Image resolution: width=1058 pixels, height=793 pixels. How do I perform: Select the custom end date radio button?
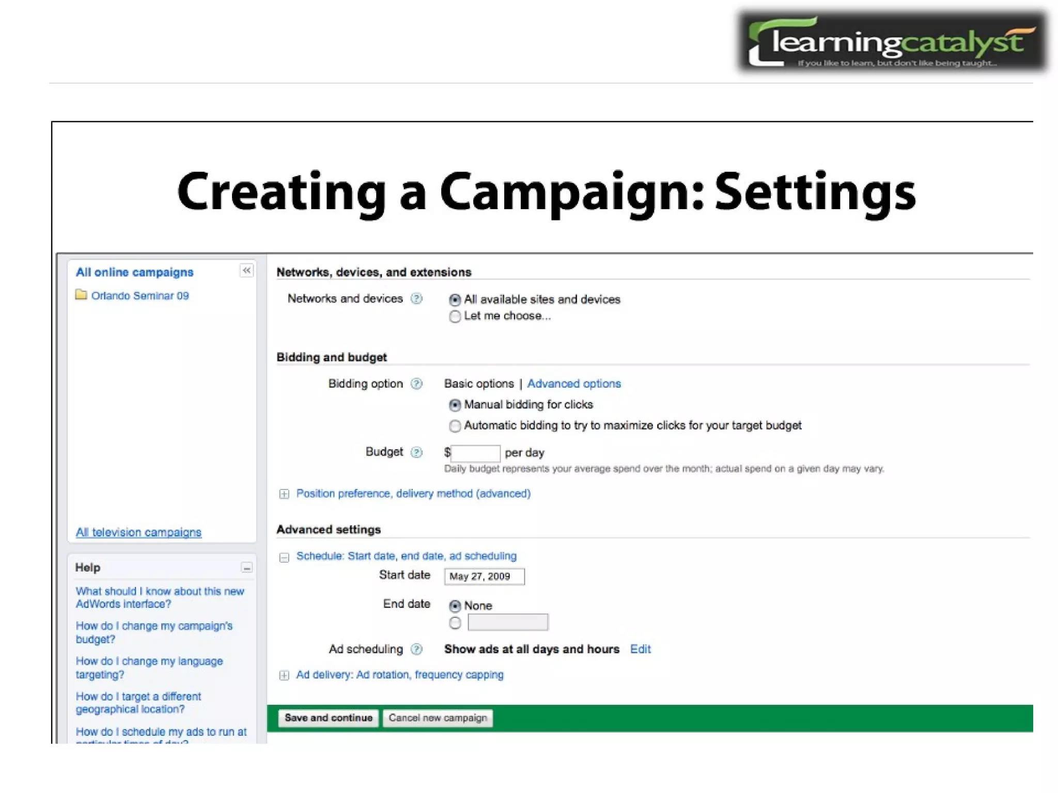tap(455, 623)
